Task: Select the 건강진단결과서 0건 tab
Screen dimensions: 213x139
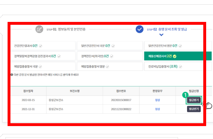Action: [43, 46]
